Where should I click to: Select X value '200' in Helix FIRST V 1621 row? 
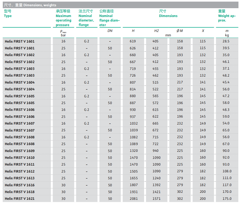(x=203, y=199)
